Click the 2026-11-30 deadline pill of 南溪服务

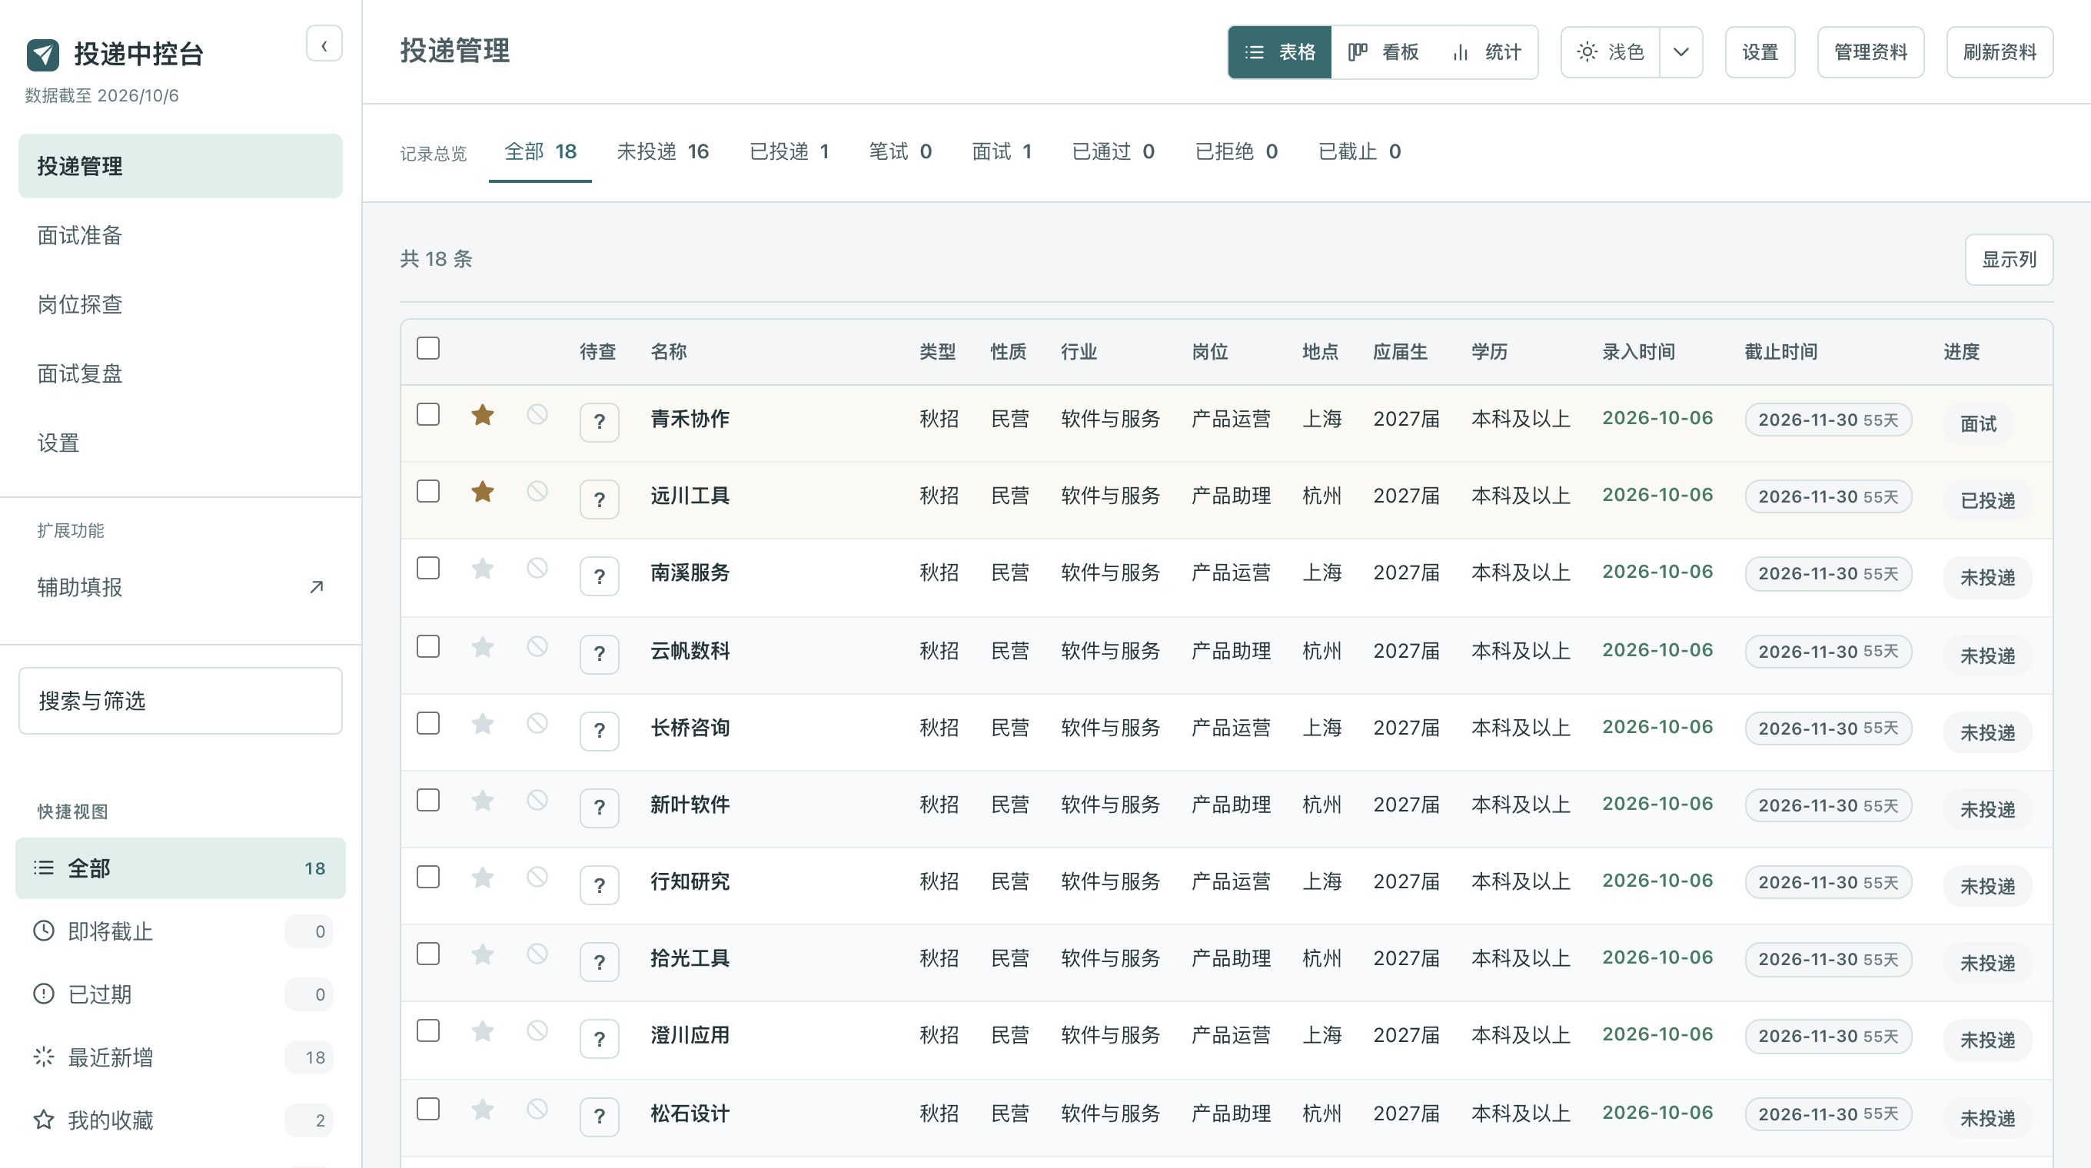(1828, 574)
